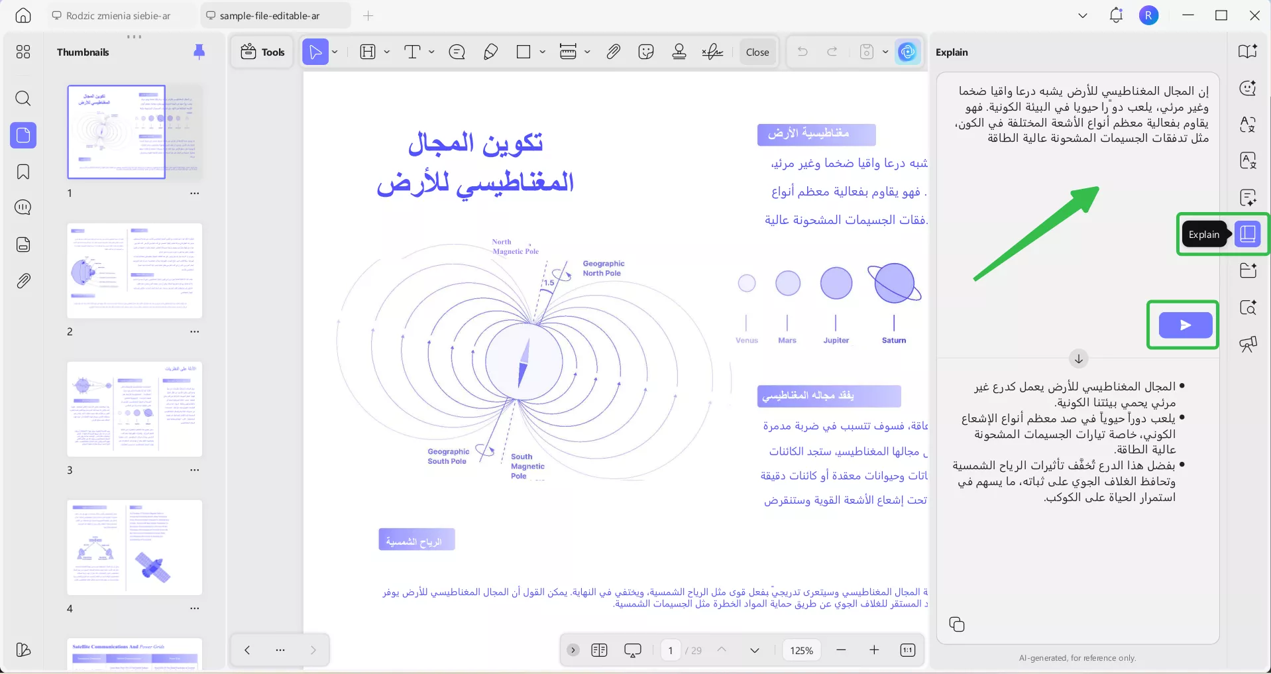Switch to two-page view layout
The image size is (1271, 674).
tap(599, 650)
